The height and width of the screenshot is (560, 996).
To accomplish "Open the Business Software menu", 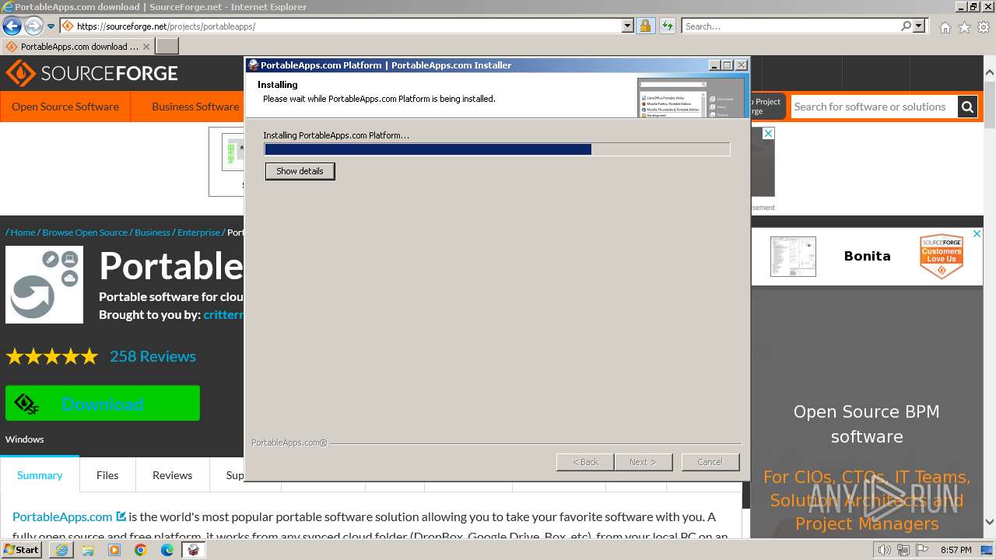I will [x=195, y=107].
